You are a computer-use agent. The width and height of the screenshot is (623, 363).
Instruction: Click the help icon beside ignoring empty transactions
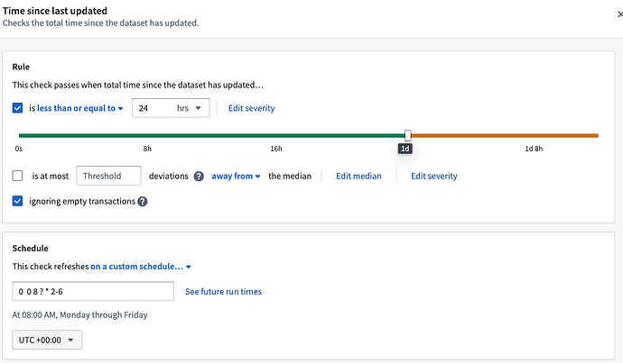[142, 202]
